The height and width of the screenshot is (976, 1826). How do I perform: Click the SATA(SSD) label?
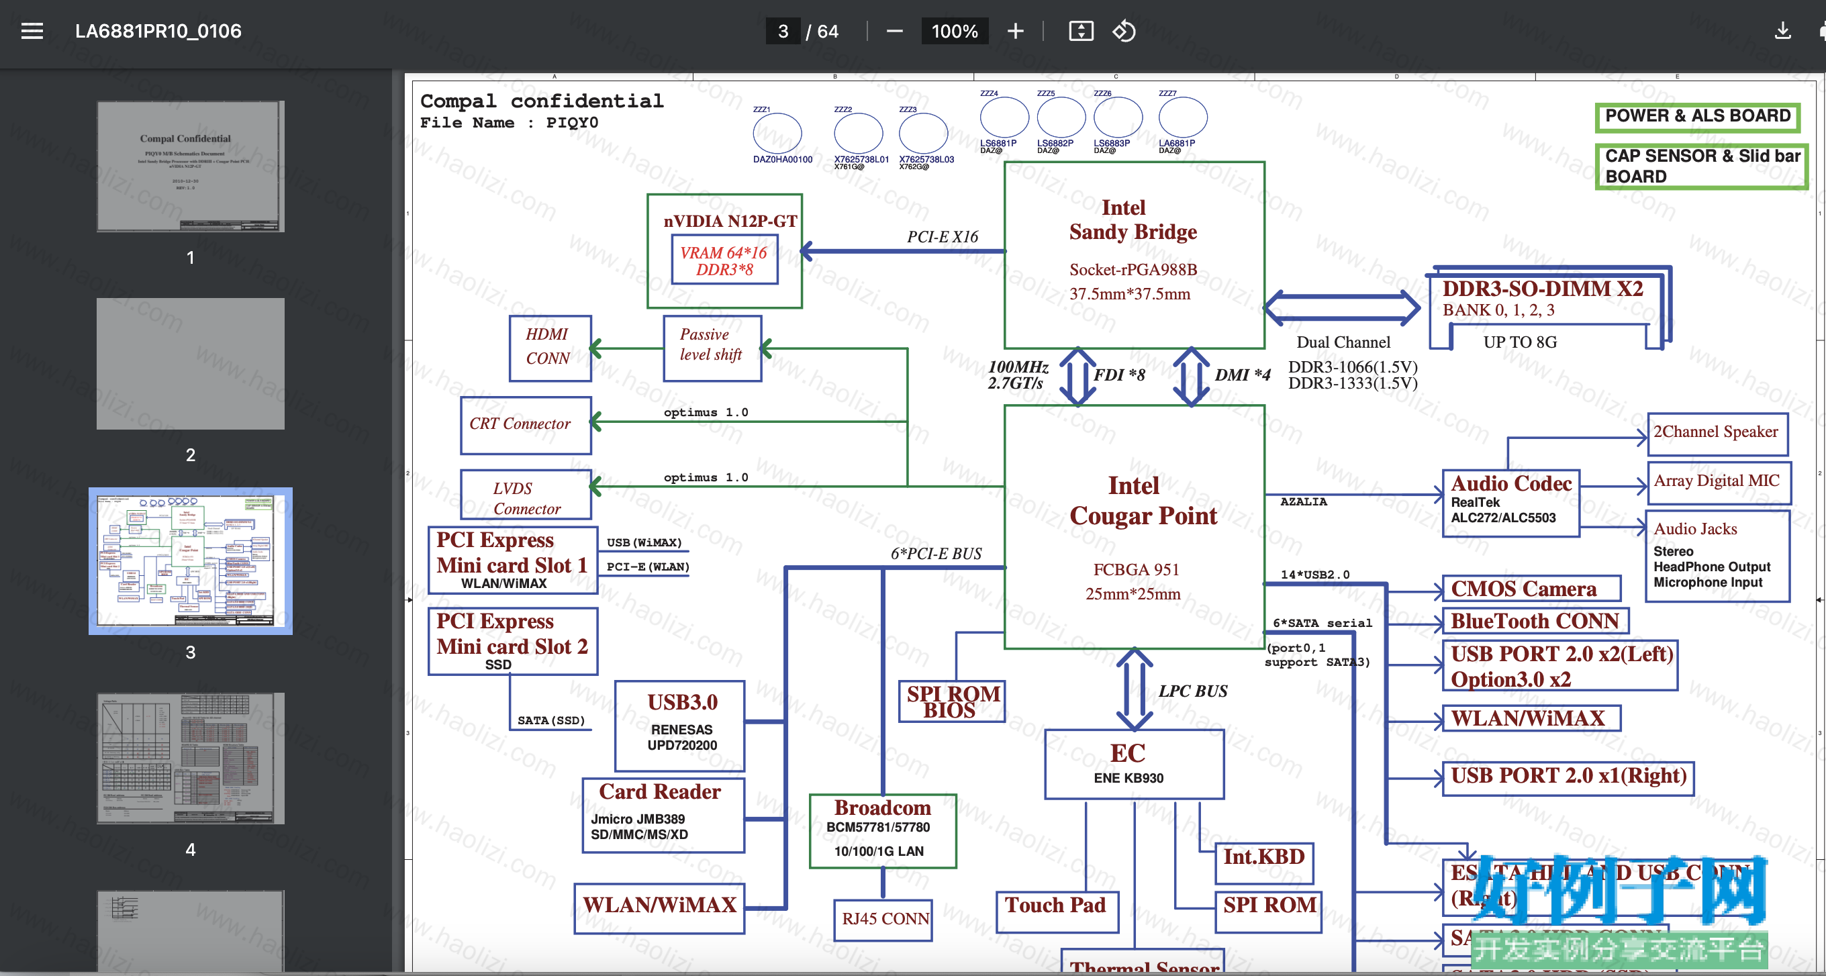(550, 720)
